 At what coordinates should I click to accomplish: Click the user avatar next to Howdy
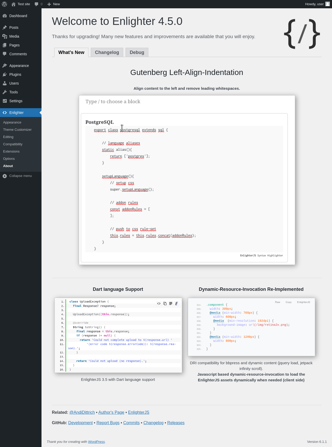pyautogui.click(x=328, y=4)
